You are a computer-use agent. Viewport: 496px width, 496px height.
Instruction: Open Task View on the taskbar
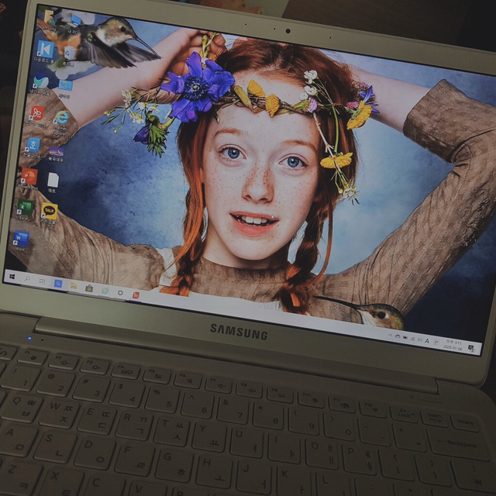tap(42, 281)
